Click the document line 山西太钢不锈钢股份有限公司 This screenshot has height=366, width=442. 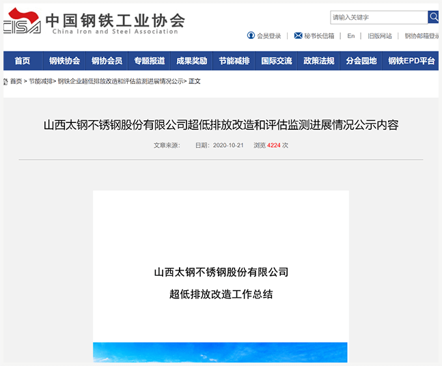221,272
